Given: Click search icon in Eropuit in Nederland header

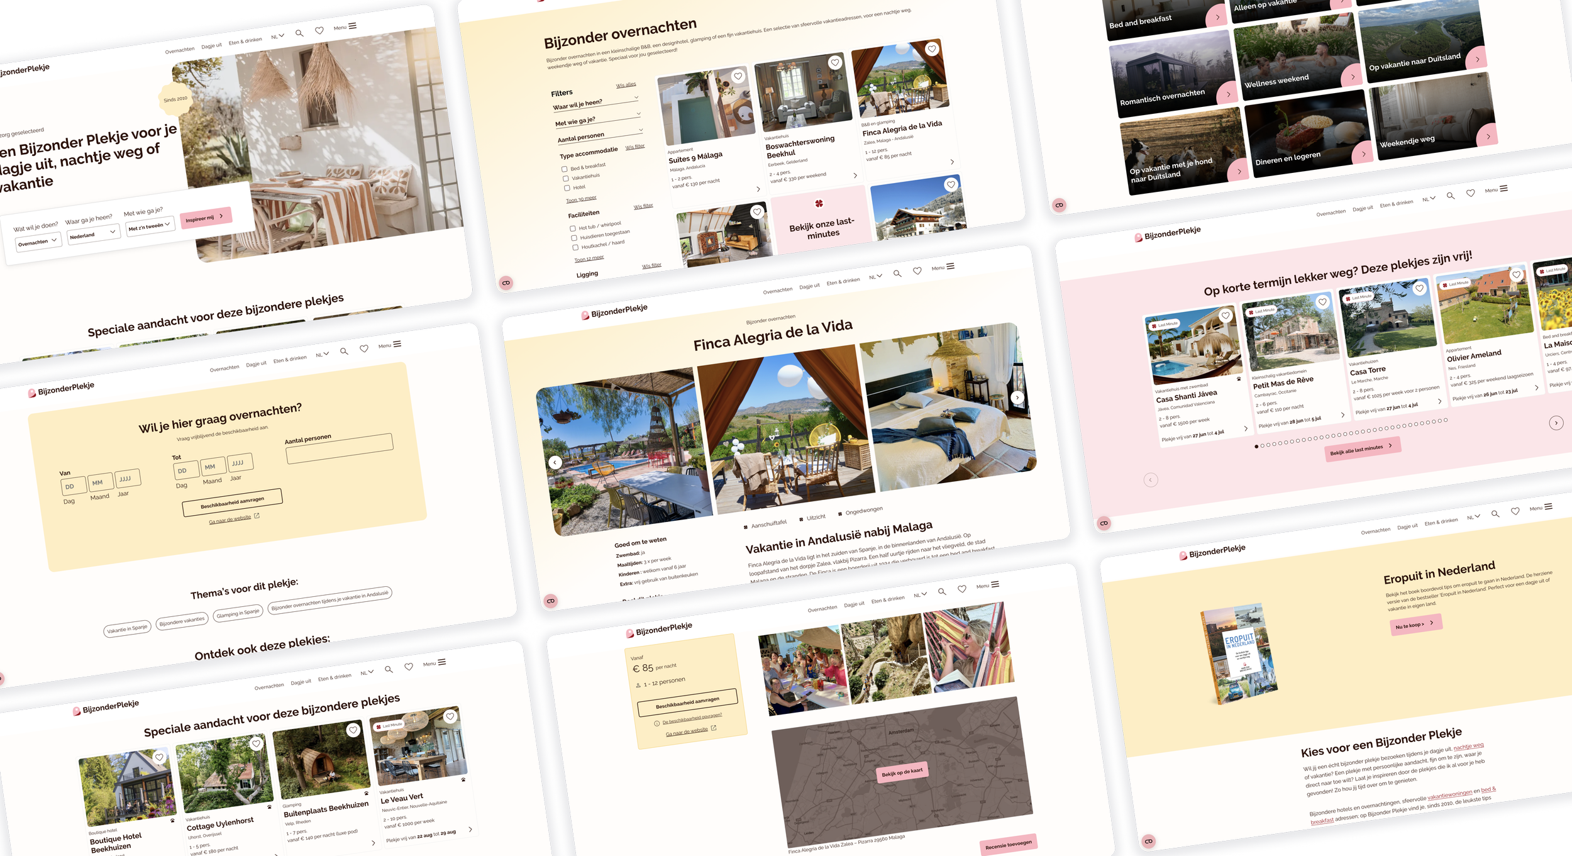Looking at the screenshot, I should point(1495,514).
